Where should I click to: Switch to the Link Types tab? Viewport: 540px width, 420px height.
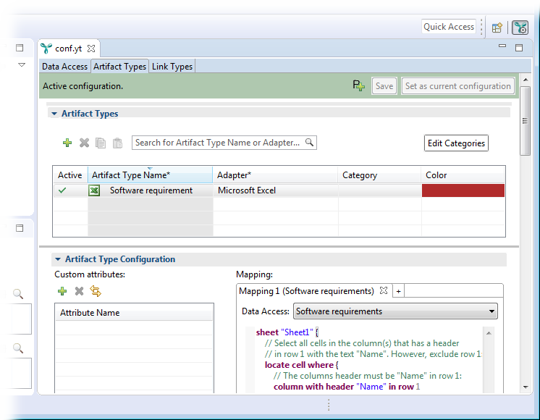tap(172, 67)
